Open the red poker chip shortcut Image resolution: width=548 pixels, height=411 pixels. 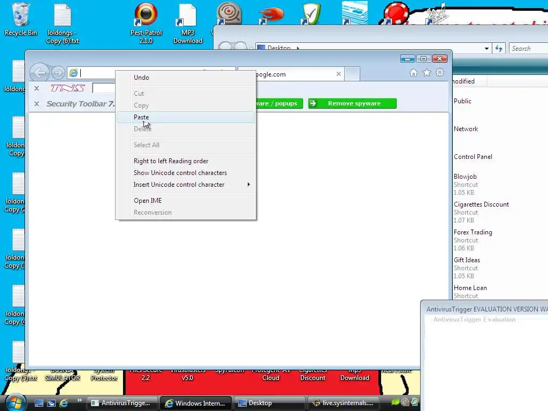point(396,13)
